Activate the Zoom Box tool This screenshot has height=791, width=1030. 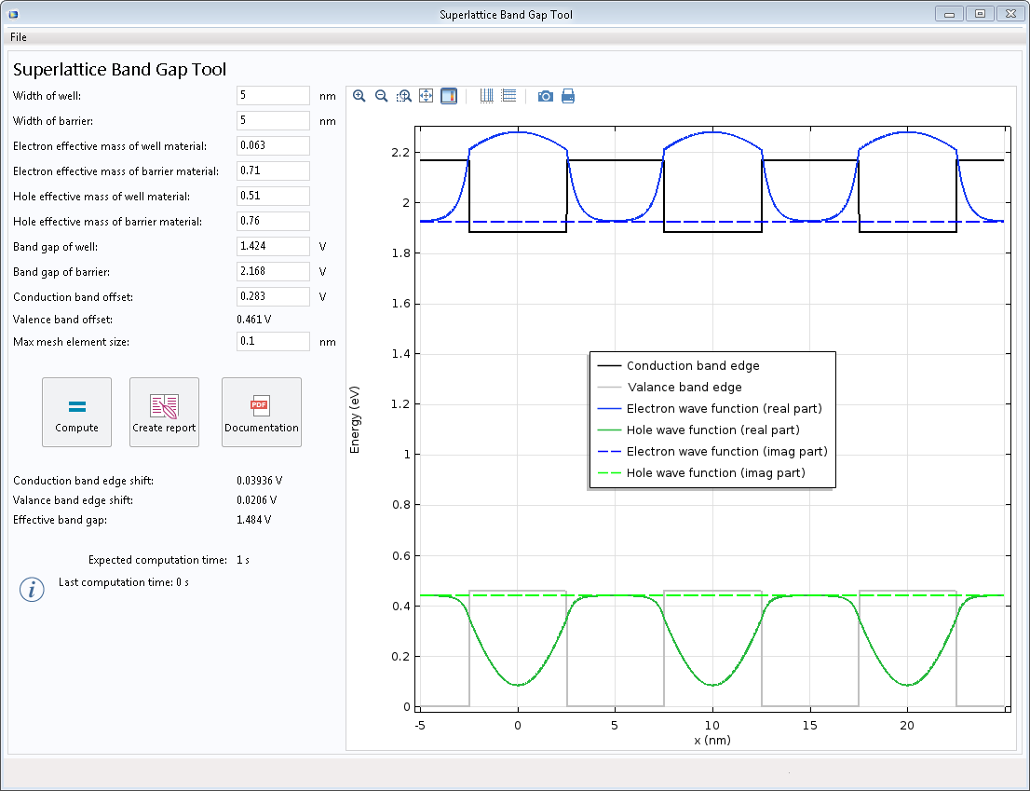(x=403, y=96)
